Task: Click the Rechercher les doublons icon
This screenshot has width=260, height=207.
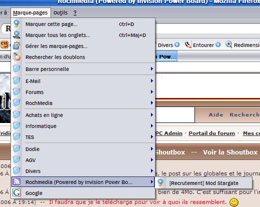Action: (17, 56)
